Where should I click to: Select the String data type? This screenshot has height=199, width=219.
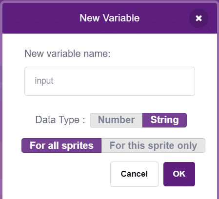point(164,120)
